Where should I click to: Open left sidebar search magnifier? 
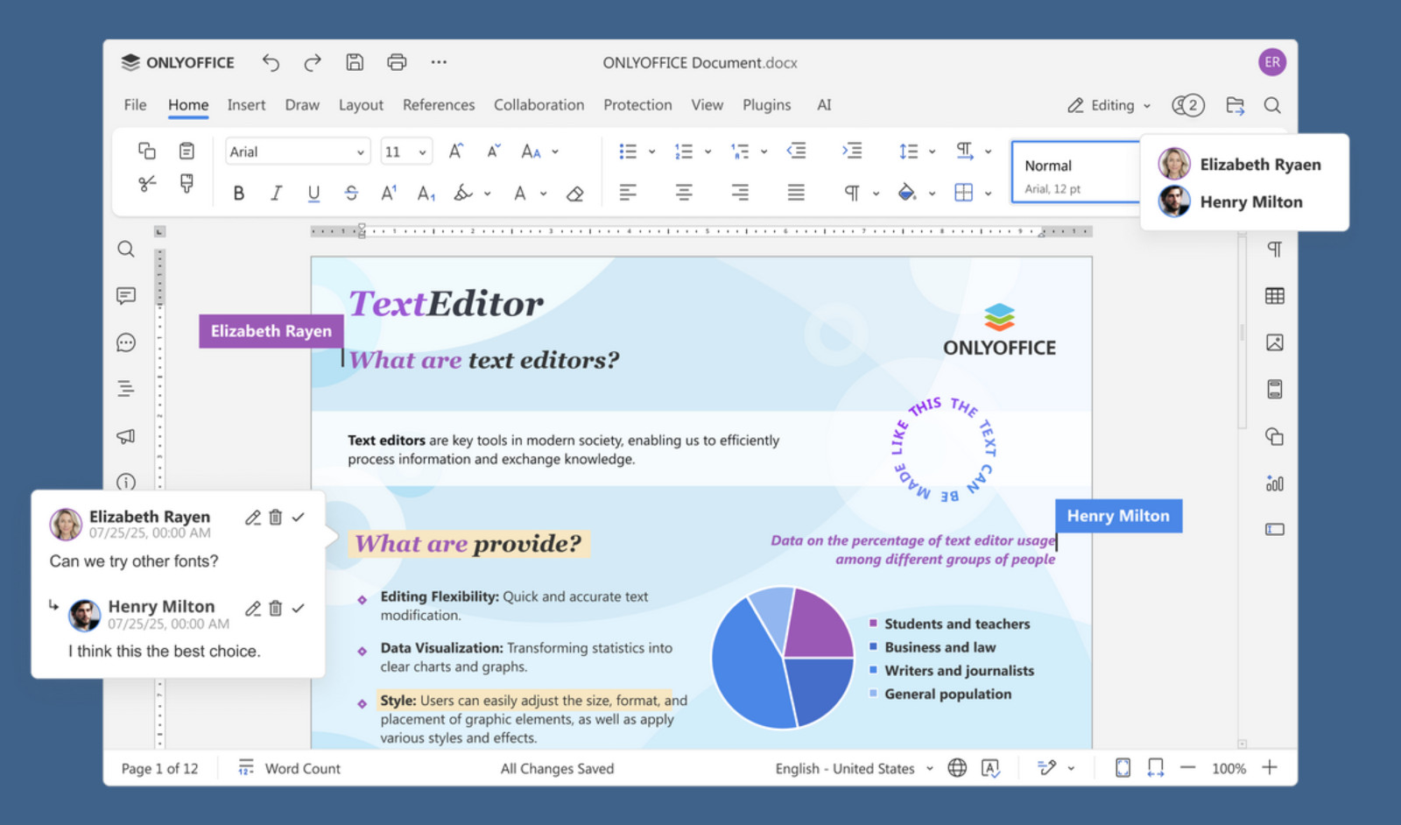[x=126, y=250]
